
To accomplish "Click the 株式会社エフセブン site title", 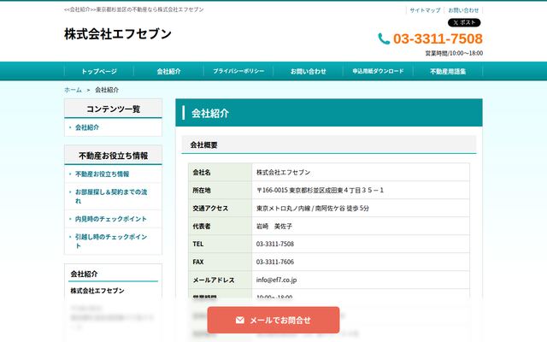I will (x=118, y=34).
